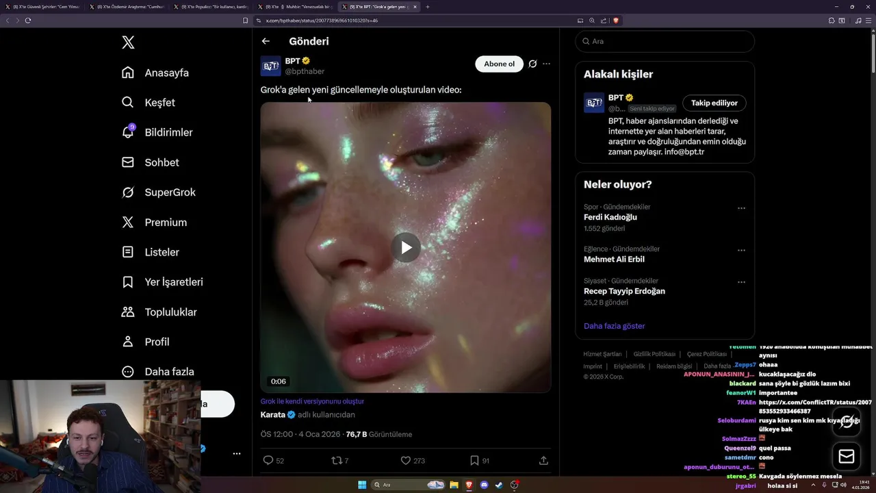Click the BPT profile avatar on post
Screen dimensions: 876x493
pos(271,66)
